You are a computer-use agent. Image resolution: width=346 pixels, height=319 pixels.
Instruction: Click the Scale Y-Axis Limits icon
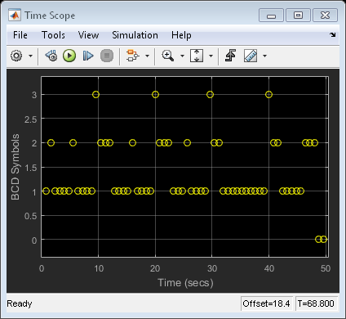tap(197, 56)
